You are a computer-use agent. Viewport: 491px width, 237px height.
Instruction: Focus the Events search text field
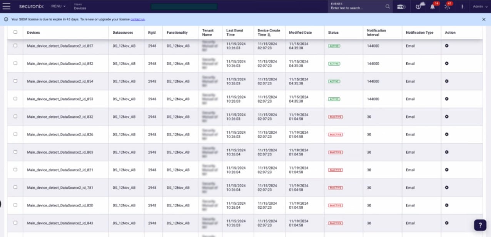click(x=357, y=7)
